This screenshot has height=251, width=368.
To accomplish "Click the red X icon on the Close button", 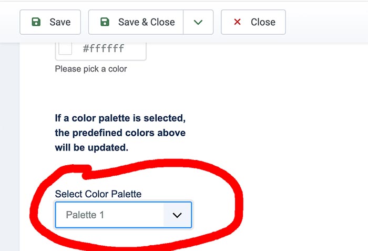I will 237,22.
